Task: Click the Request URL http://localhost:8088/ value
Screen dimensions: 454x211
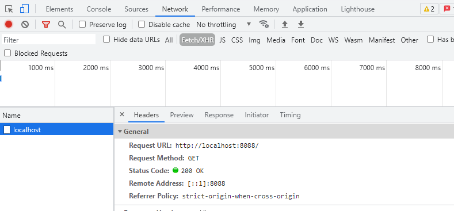Action: (x=217, y=145)
